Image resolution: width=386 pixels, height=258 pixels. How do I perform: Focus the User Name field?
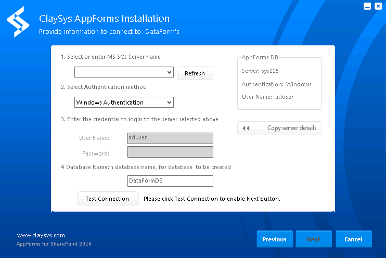coord(170,138)
